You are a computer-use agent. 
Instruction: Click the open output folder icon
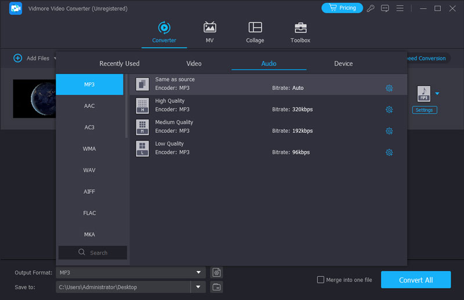(x=216, y=287)
